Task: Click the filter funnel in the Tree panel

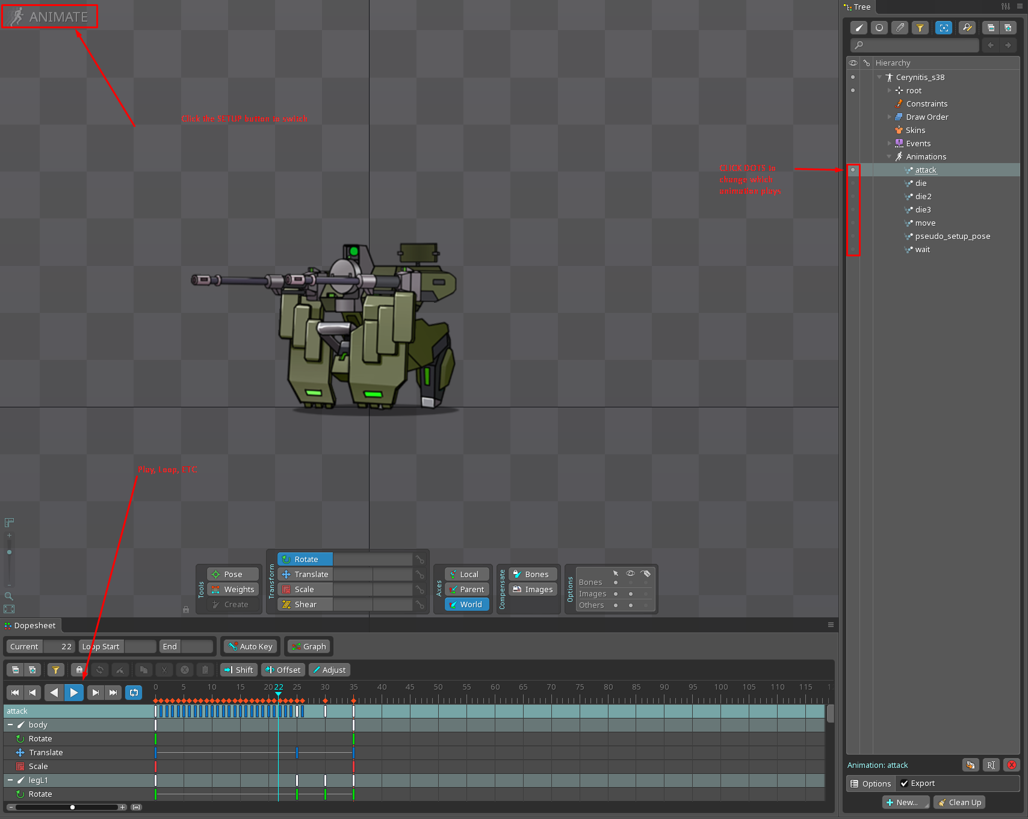Action: click(x=920, y=28)
